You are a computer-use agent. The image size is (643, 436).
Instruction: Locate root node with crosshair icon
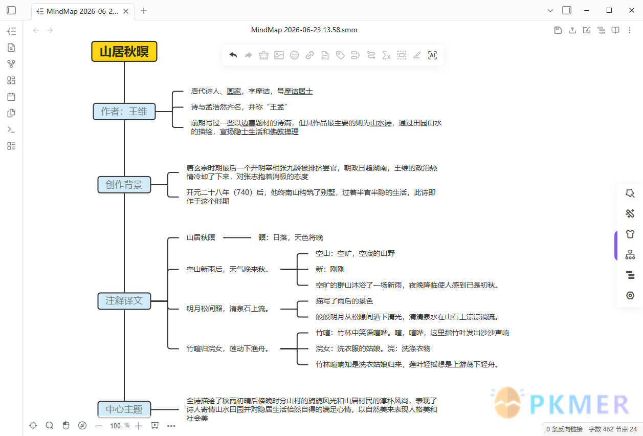click(x=33, y=425)
